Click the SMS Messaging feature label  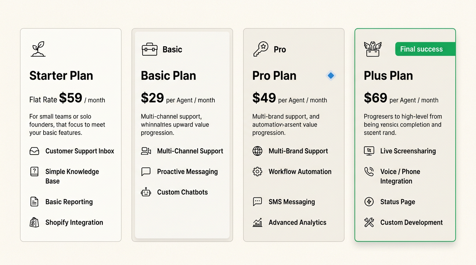click(x=292, y=202)
